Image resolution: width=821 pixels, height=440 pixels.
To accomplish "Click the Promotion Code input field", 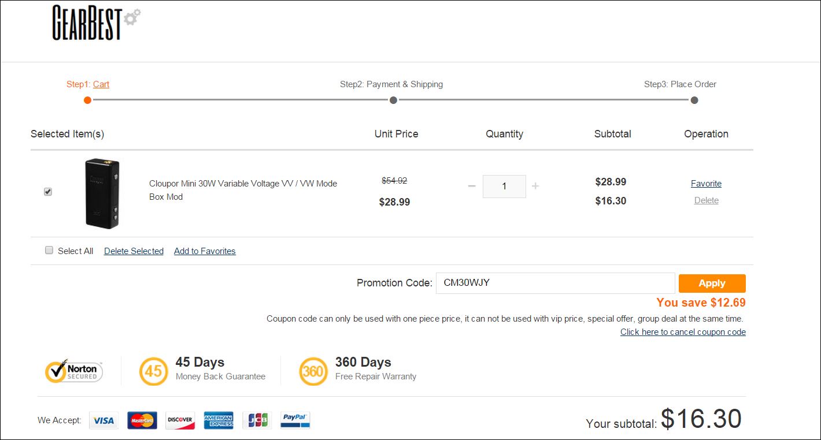I will (555, 283).
